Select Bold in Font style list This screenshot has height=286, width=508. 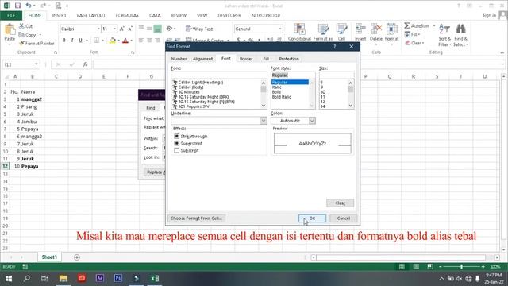tap(276, 92)
